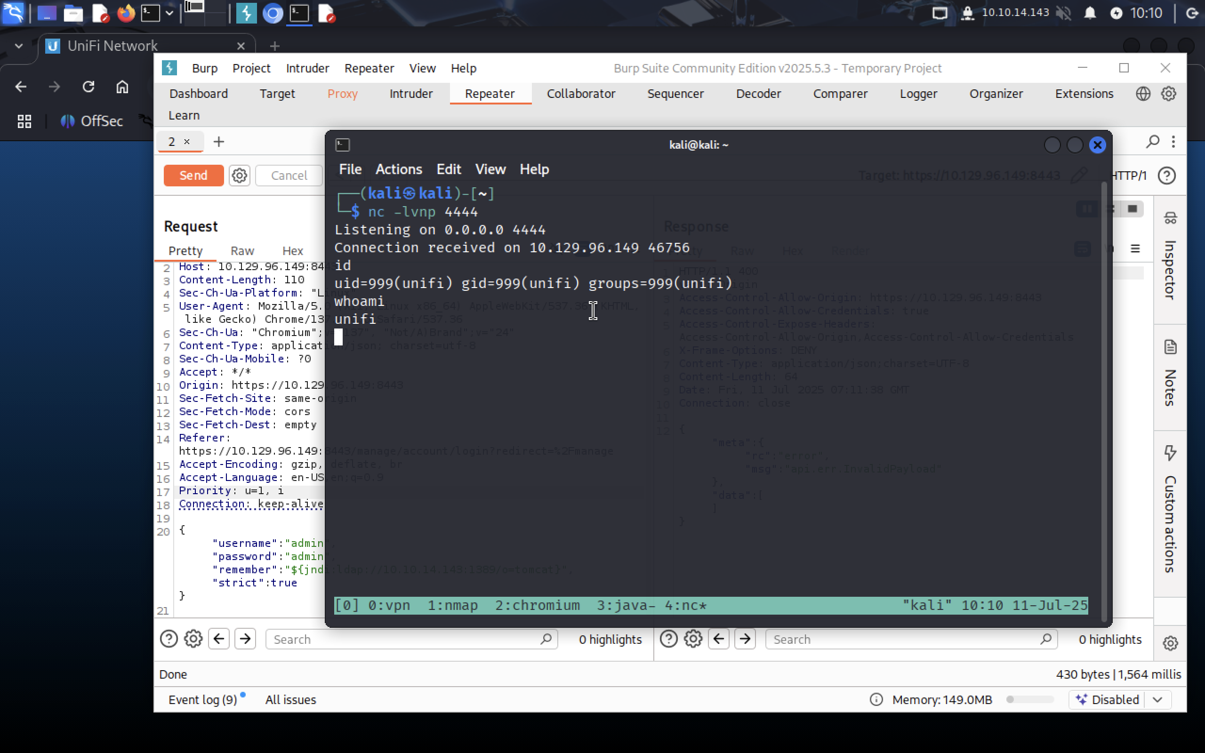Screen dimensions: 1205x753
Task: Open Burp's View menu
Action: (x=422, y=68)
